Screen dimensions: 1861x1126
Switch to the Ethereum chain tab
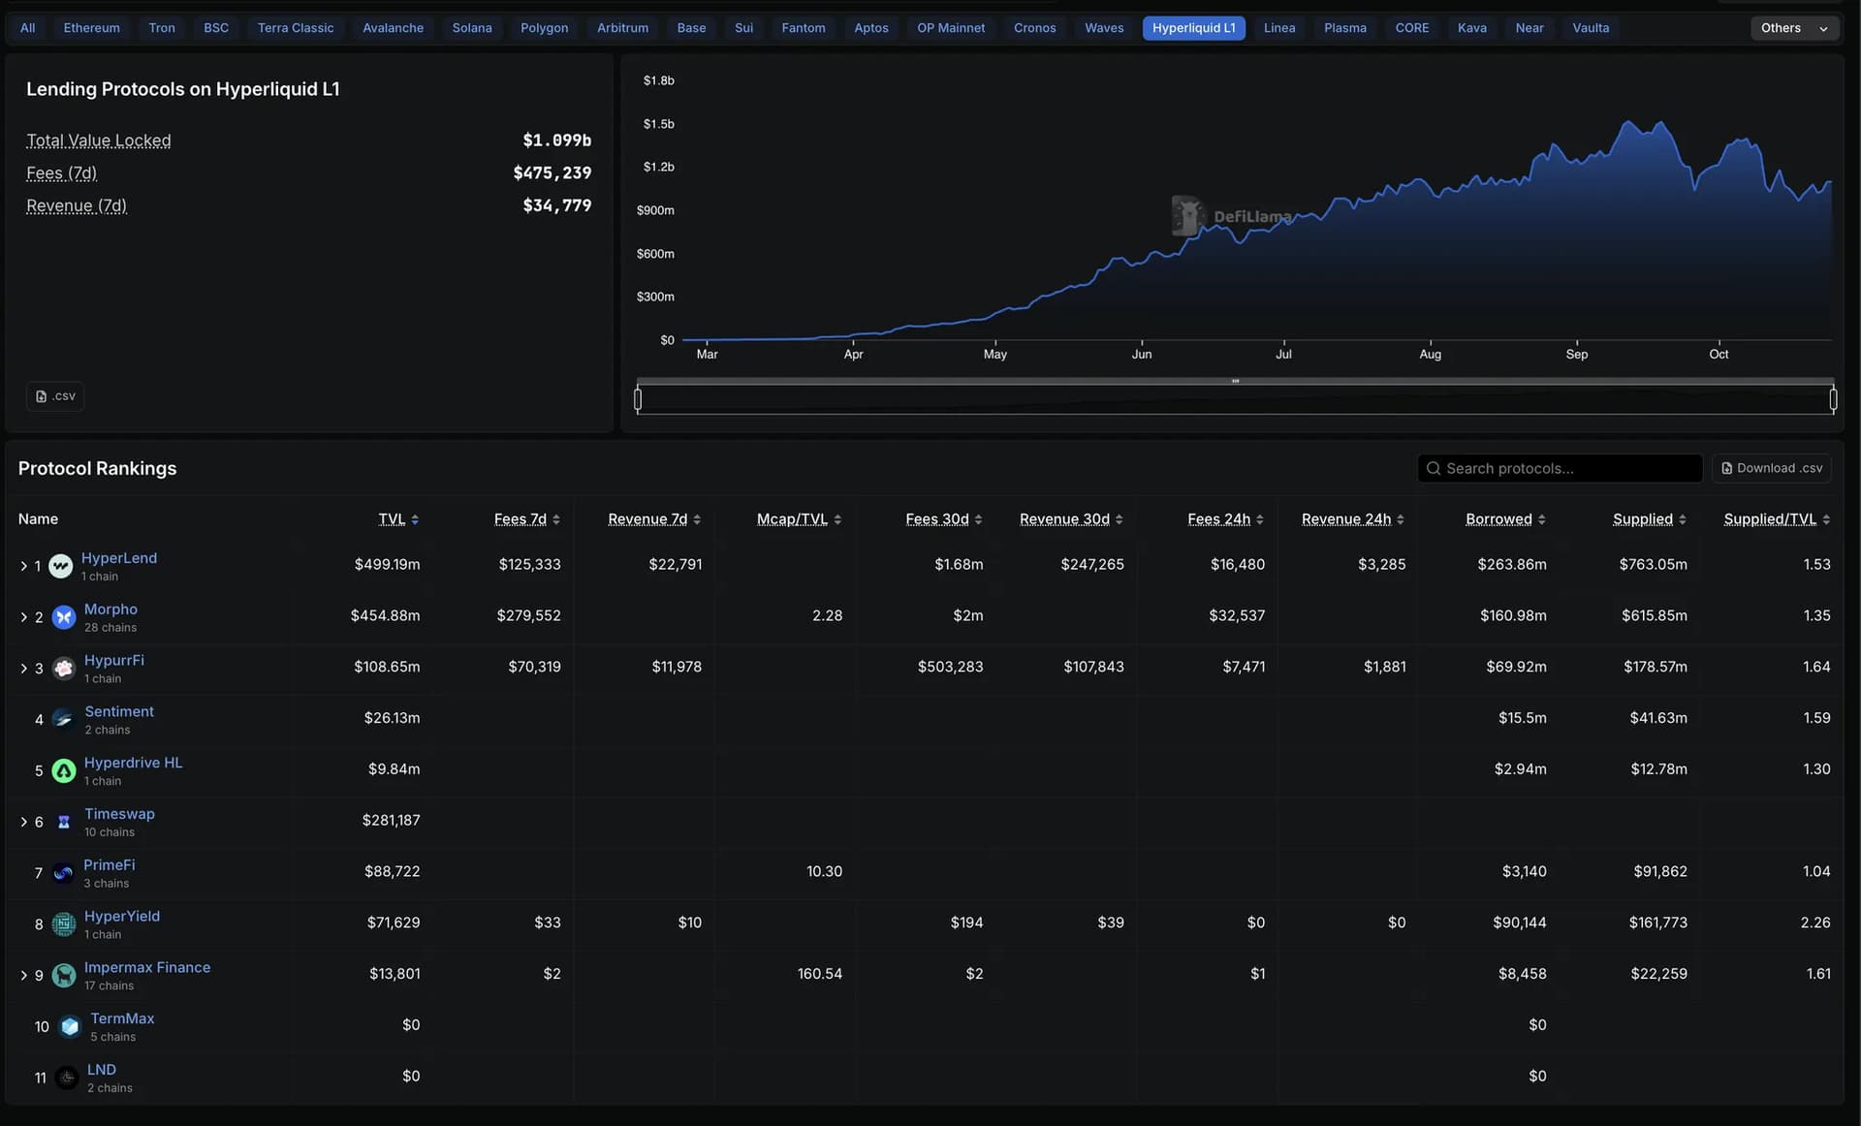pos(91,28)
